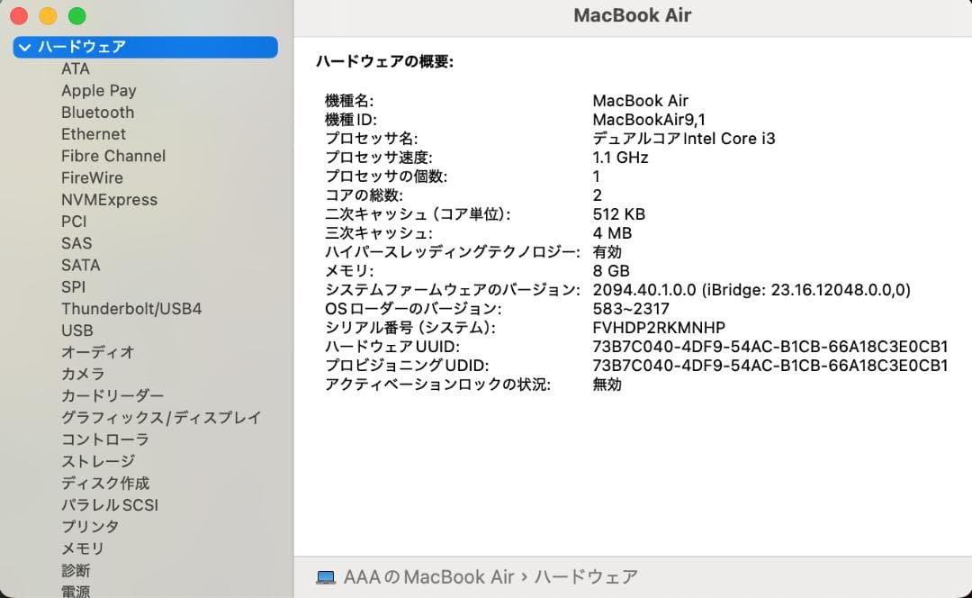This screenshot has width=972, height=598.
Task: Collapse the ハードウェア section chevron
Action: click(24, 46)
